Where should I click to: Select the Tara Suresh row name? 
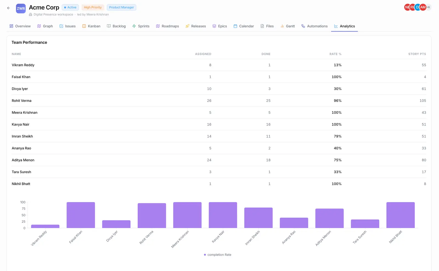coord(21,172)
